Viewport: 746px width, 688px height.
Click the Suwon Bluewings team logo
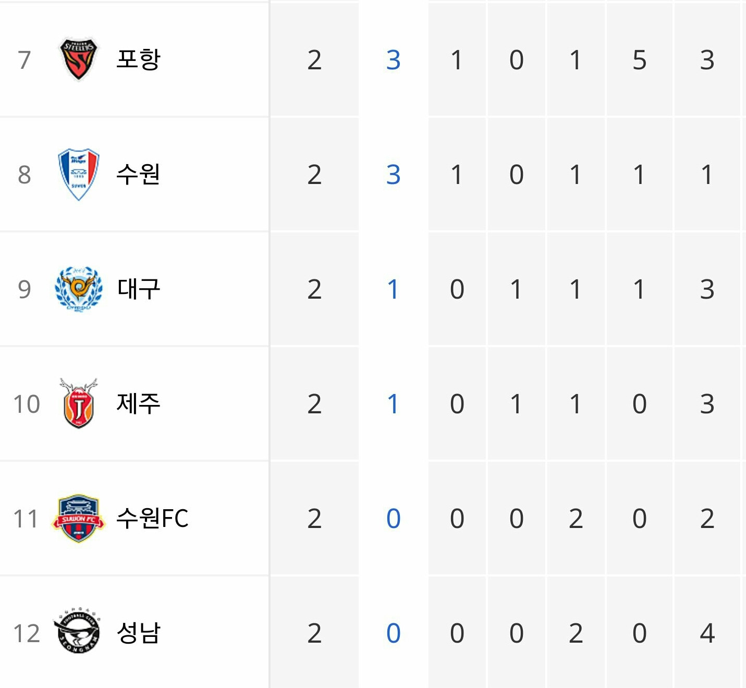click(78, 174)
